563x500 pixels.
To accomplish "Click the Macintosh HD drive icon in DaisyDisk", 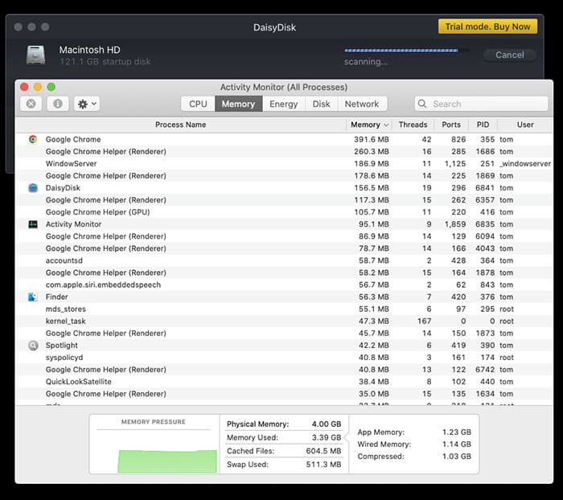I will 36,55.
